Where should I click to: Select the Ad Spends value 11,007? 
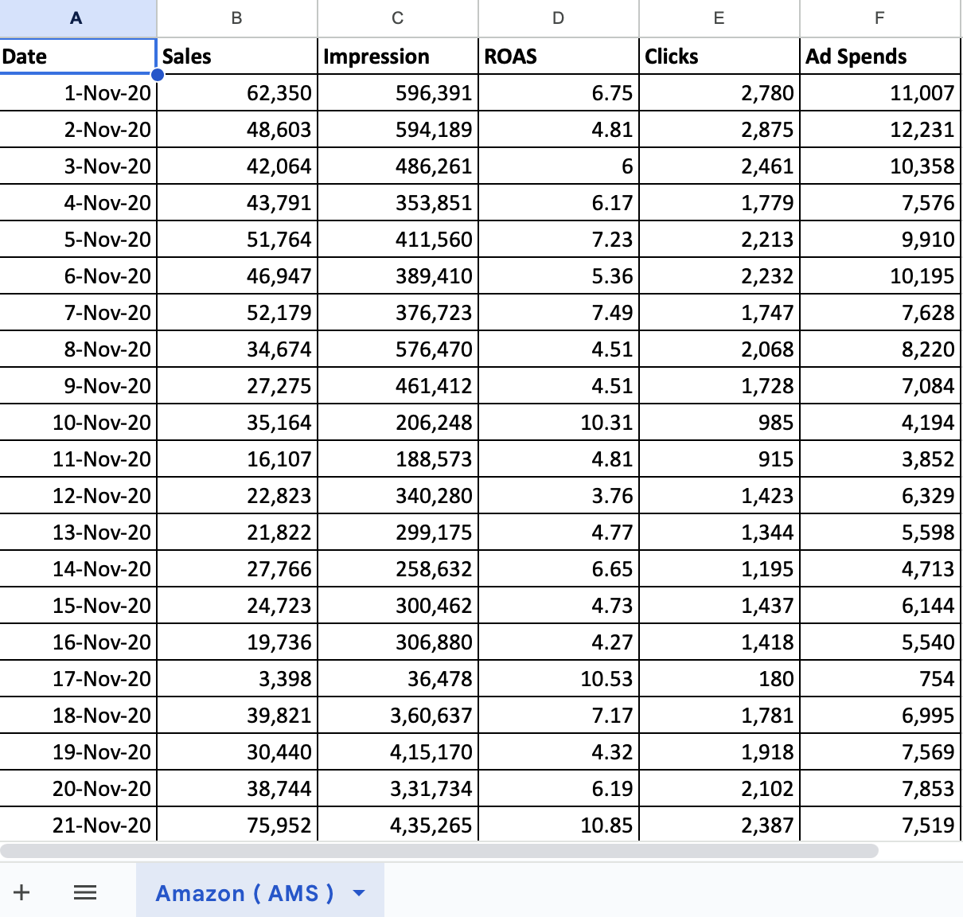pyautogui.click(x=880, y=92)
